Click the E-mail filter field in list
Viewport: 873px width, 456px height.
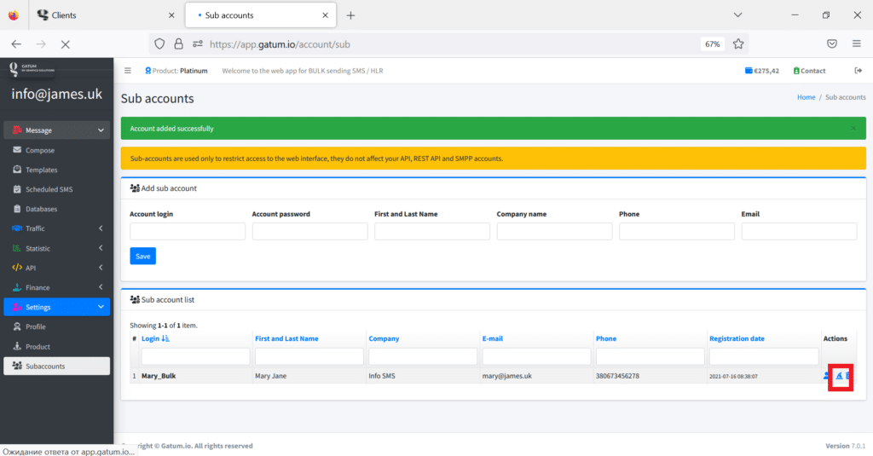(536, 356)
